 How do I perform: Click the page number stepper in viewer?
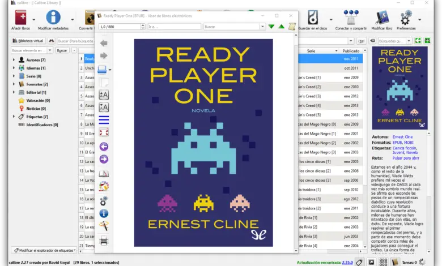pyautogui.click(x=143, y=27)
